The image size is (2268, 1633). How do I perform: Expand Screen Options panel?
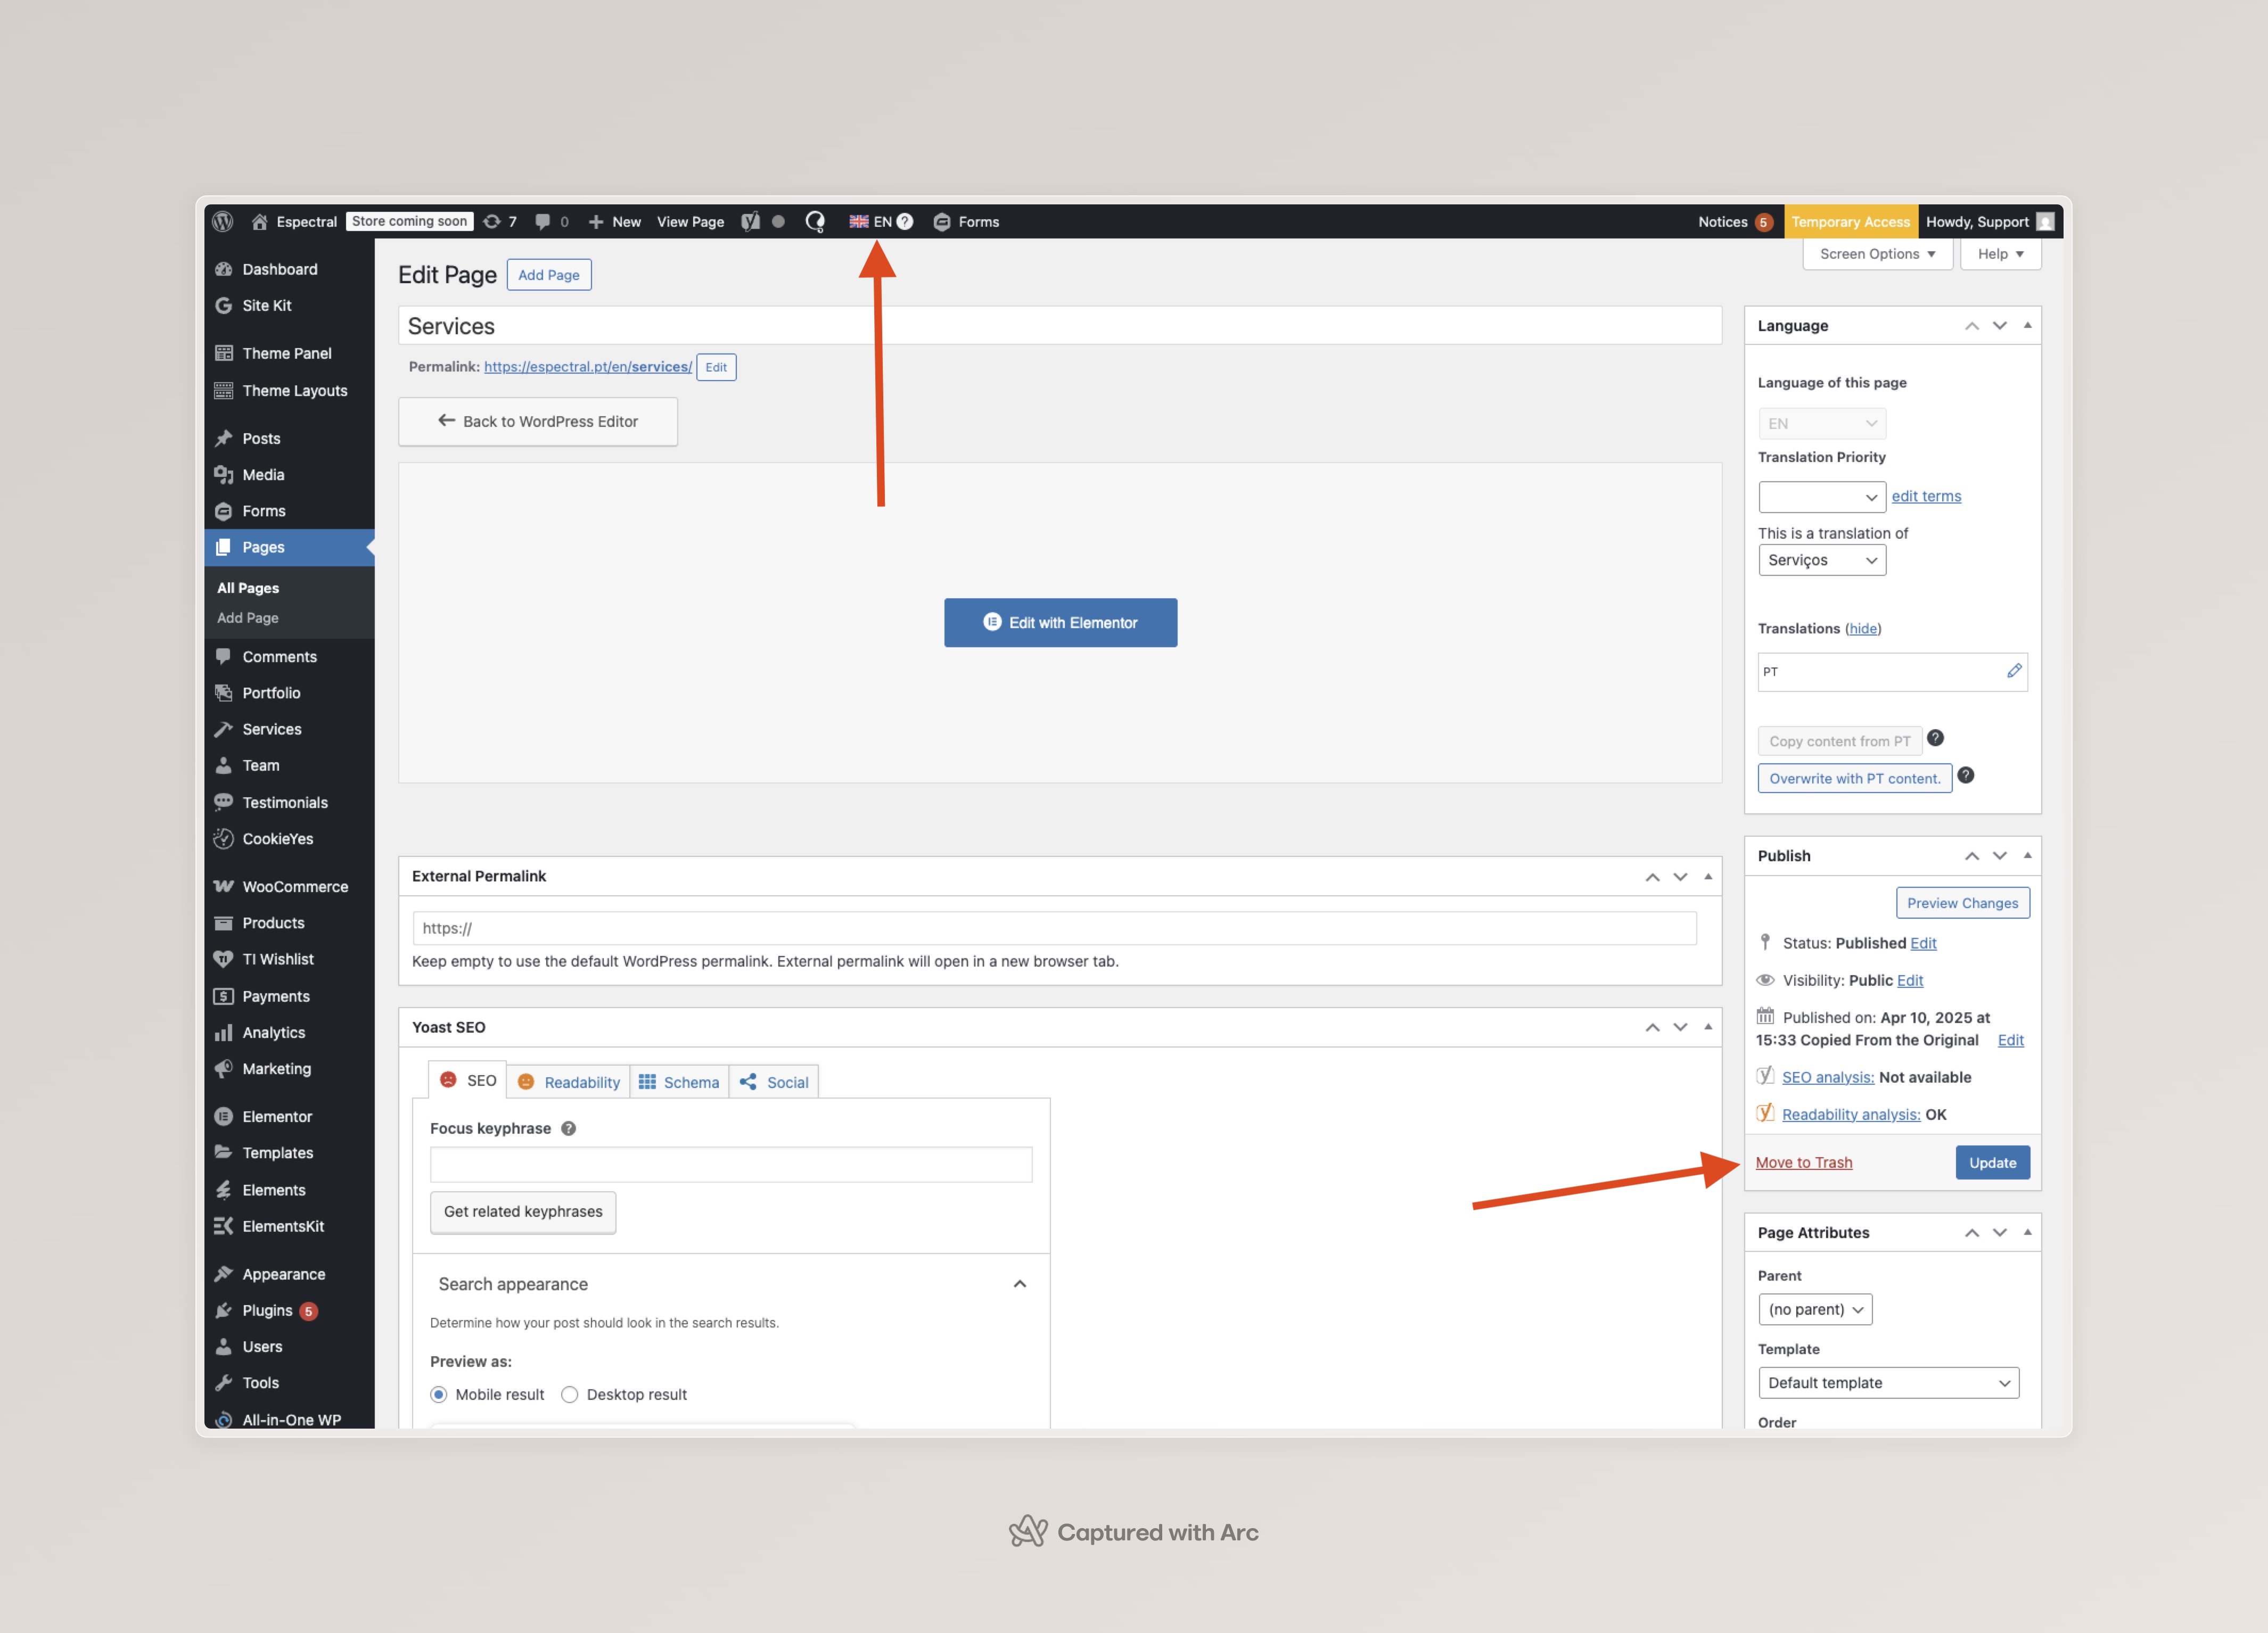pyautogui.click(x=1877, y=254)
